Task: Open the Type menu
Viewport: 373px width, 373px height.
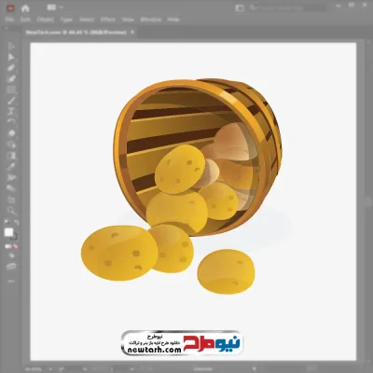Action: [x=66, y=20]
